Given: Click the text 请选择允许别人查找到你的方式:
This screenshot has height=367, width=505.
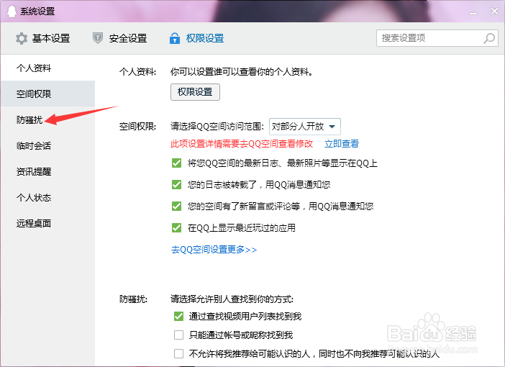Looking at the screenshot, I should [232, 299].
